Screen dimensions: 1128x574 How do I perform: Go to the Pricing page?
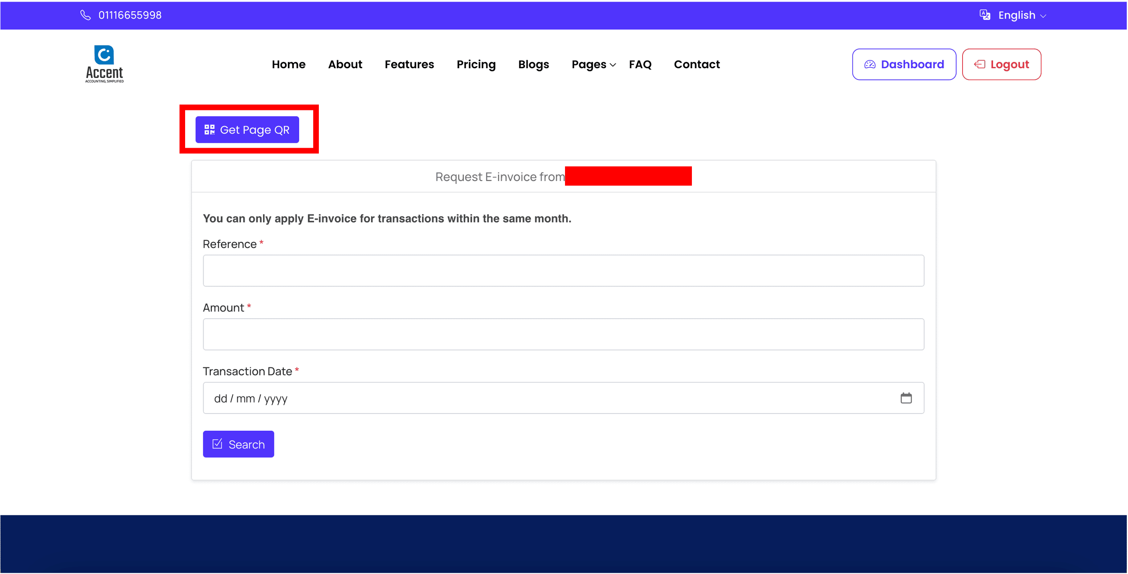[x=476, y=64]
